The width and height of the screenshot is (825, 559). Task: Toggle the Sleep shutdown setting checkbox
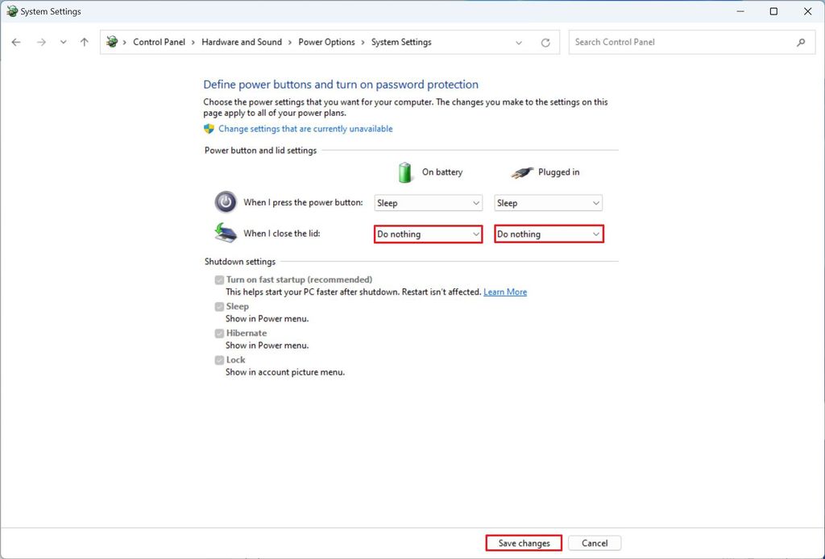pos(219,306)
